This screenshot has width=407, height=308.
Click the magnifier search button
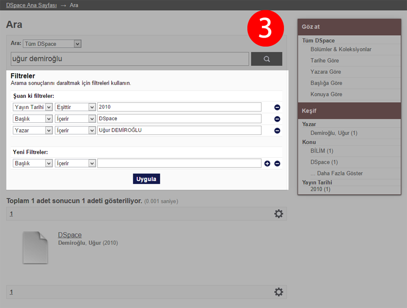click(267, 59)
